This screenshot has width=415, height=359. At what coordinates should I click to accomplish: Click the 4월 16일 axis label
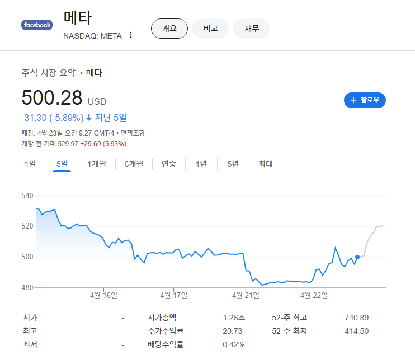tap(103, 295)
